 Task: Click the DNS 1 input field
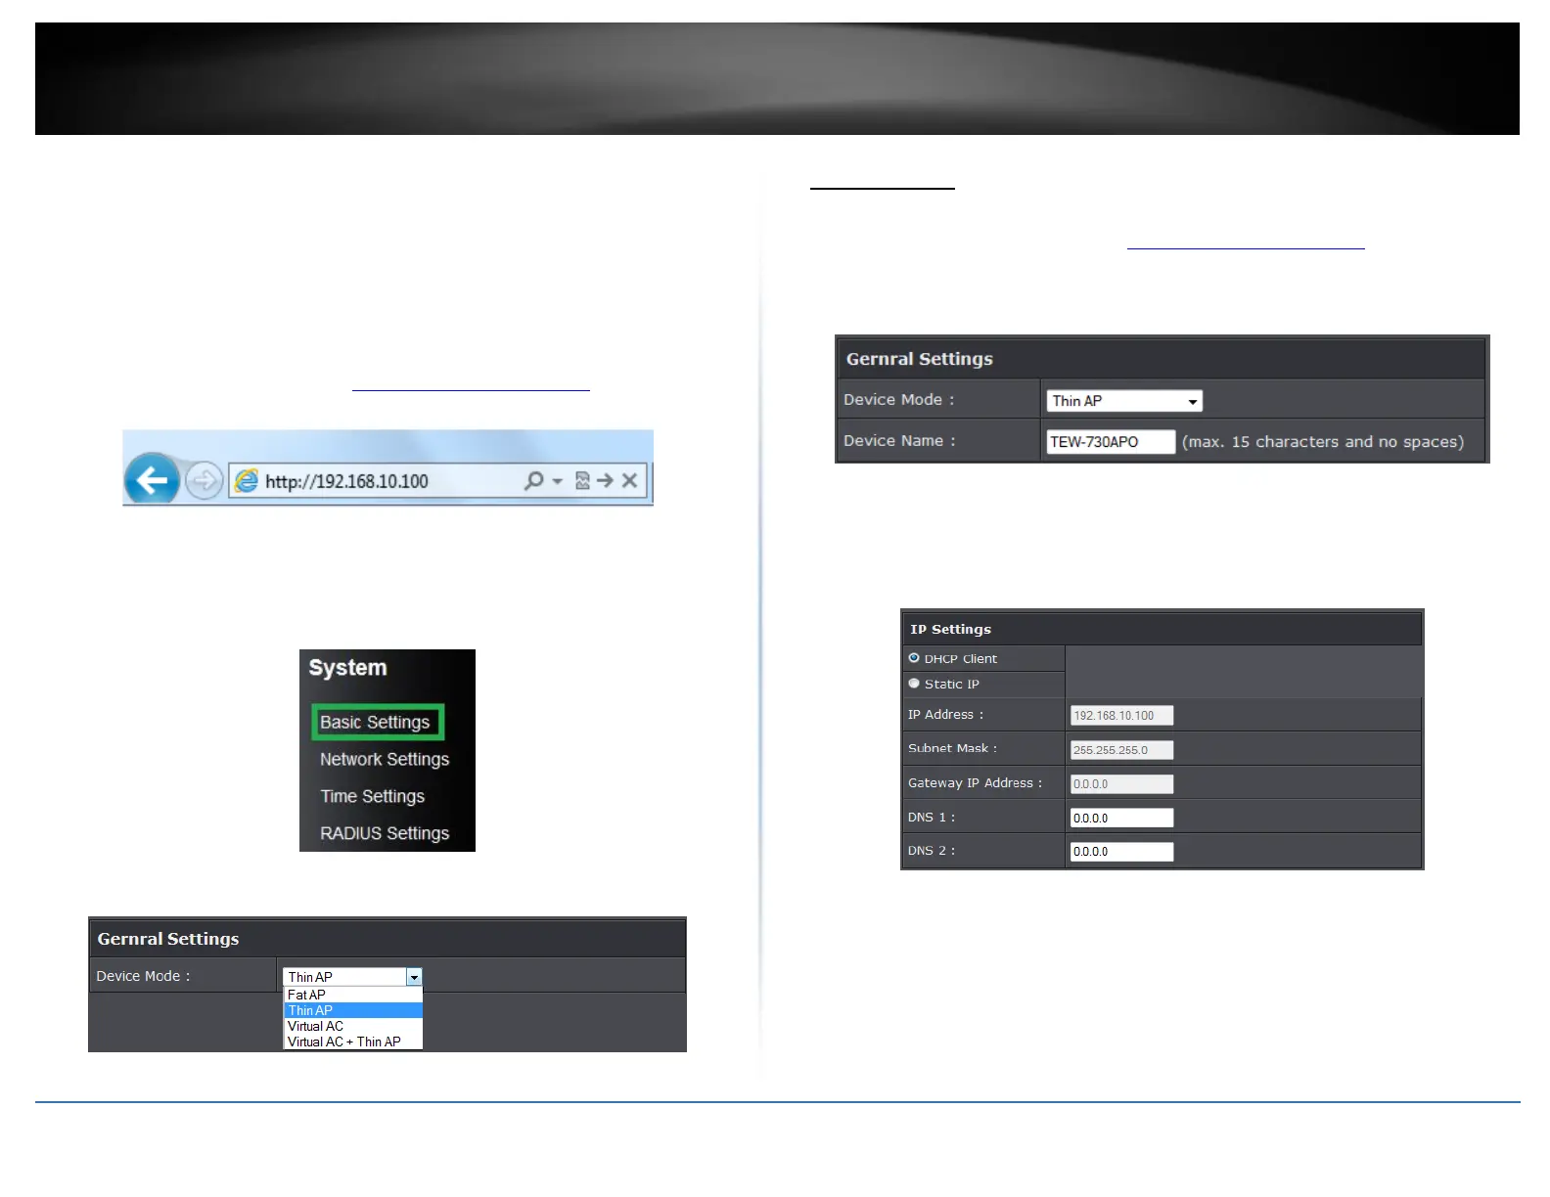(x=1121, y=818)
